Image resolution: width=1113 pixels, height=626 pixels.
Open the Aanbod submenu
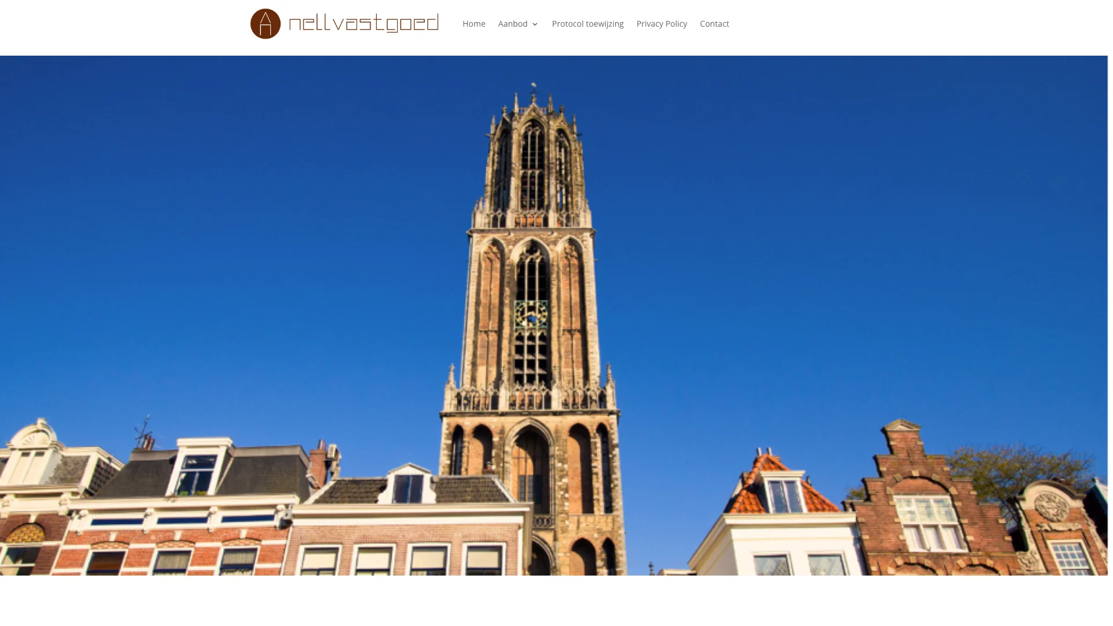coord(513,24)
